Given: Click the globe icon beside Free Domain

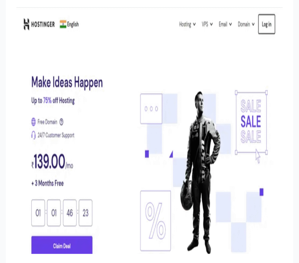Looking at the screenshot, I should [x=33, y=122].
